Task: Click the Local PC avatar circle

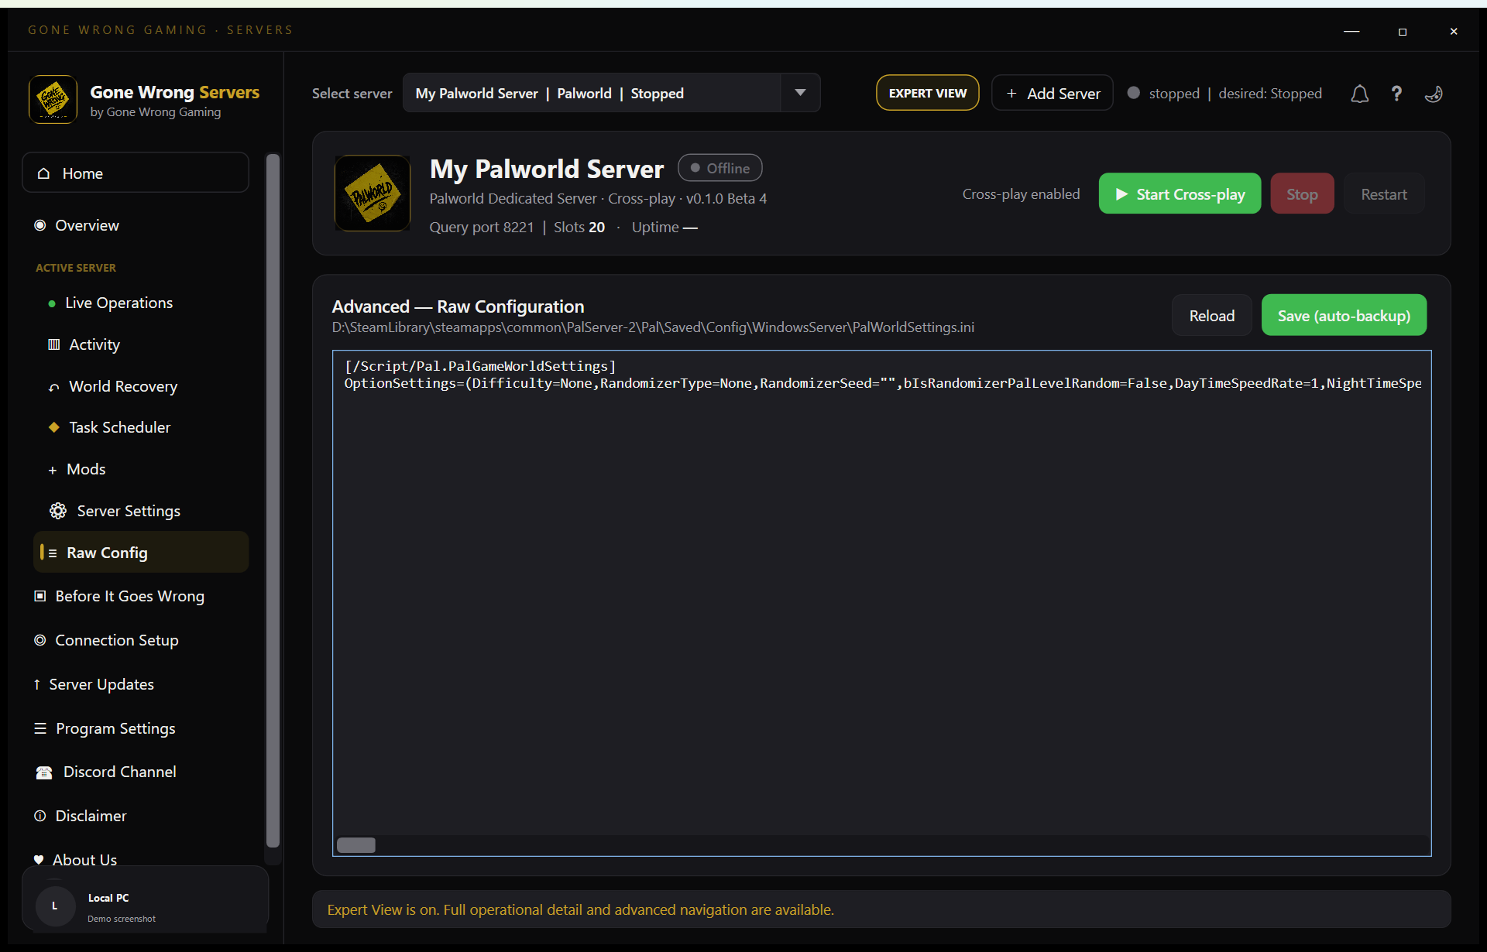Action: tap(55, 906)
